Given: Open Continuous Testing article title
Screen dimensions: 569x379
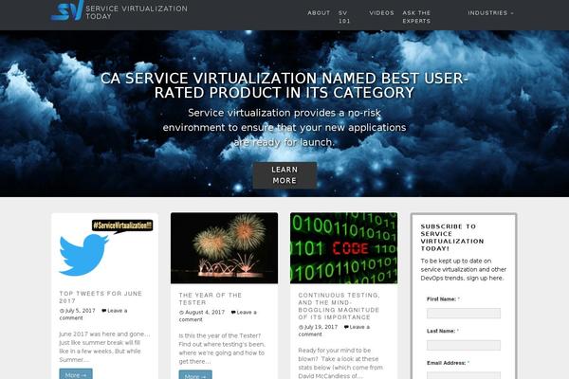Looking at the screenshot, I should pos(339,306).
